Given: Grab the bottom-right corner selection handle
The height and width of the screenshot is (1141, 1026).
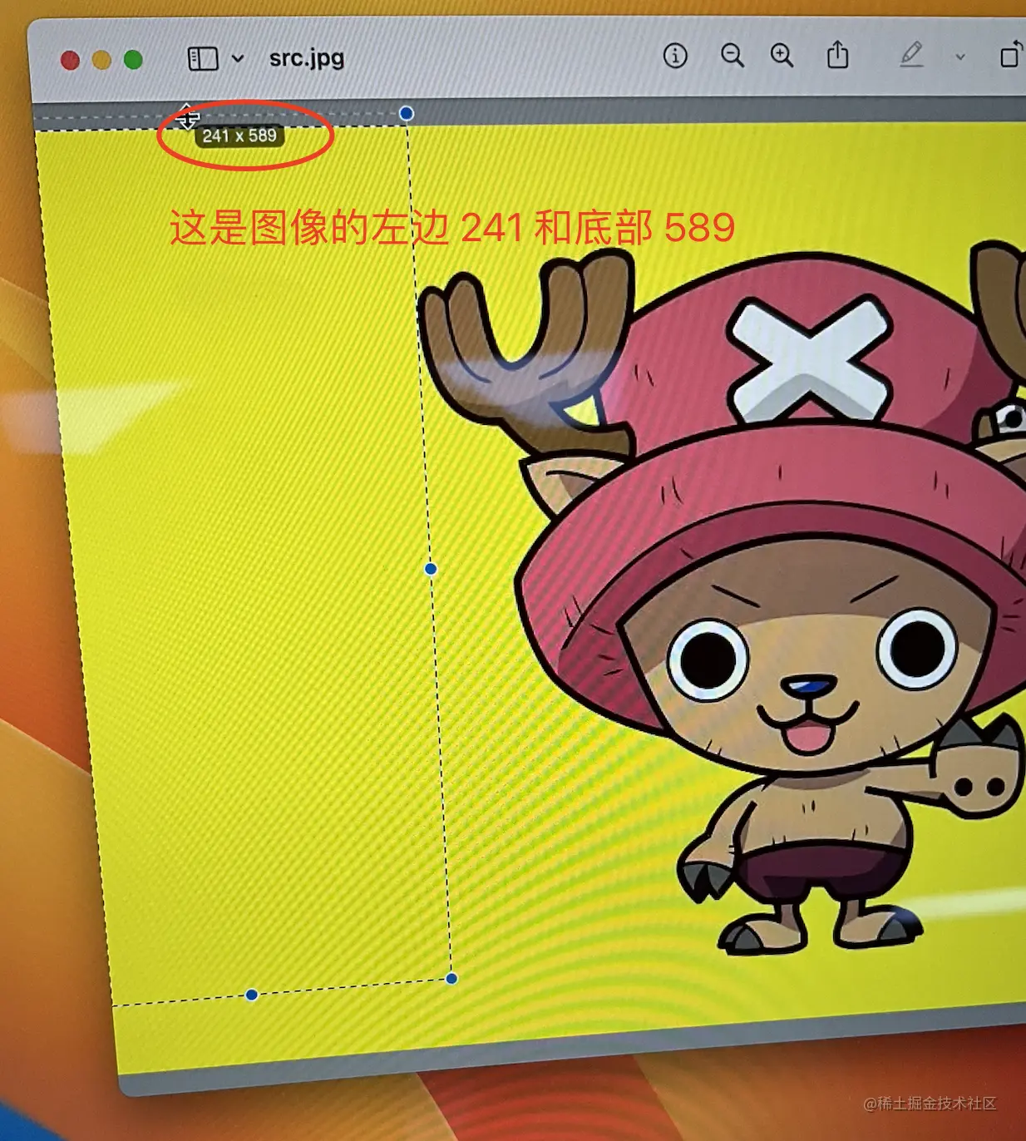Looking at the screenshot, I should tap(451, 978).
